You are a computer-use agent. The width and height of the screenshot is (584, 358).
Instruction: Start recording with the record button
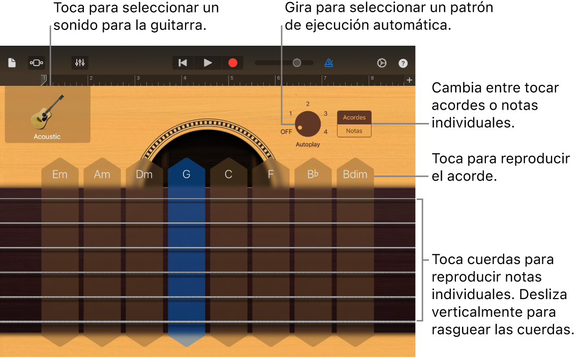233,62
